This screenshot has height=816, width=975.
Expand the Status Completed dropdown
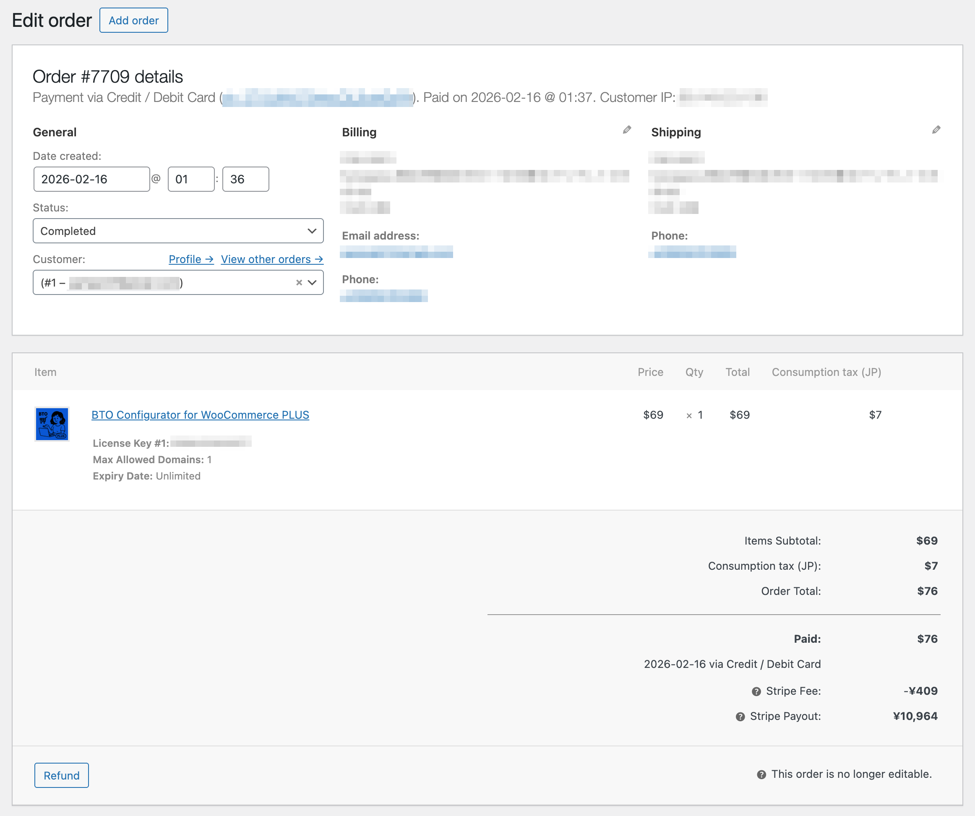tap(178, 231)
